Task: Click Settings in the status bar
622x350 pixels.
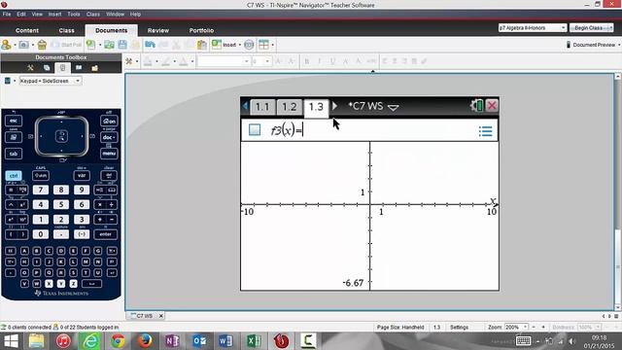Action: click(459, 327)
